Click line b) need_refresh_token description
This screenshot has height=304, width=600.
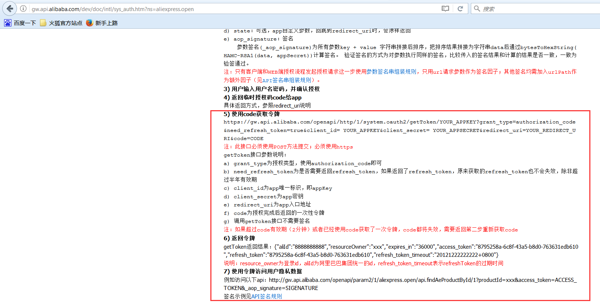[401, 175]
